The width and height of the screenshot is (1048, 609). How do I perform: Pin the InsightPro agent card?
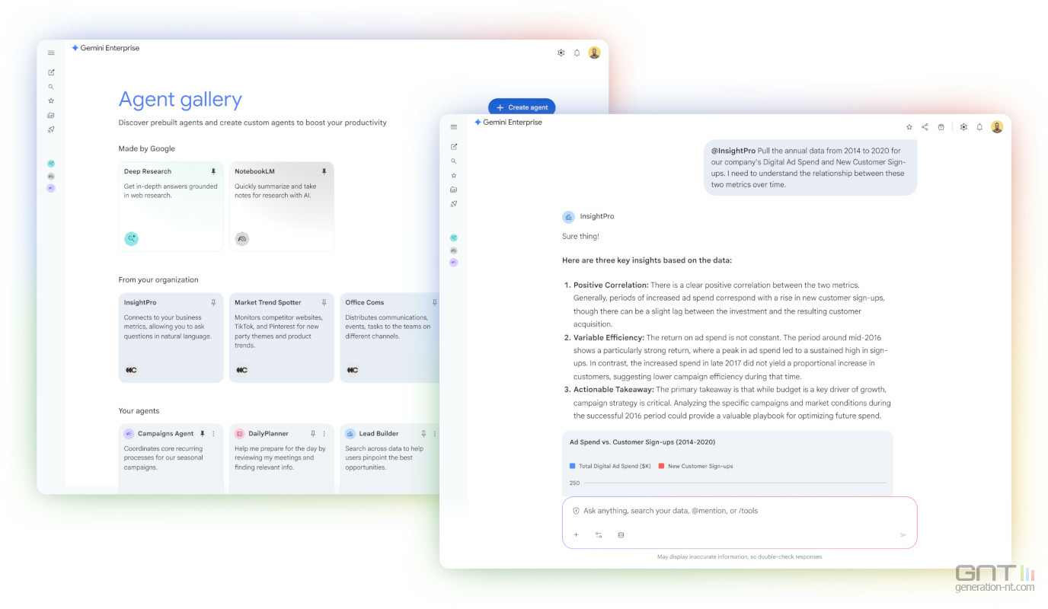click(x=213, y=302)
